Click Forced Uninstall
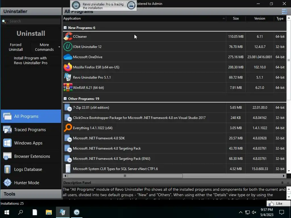Screen dimensions: 291x218 tap(16, 47)
